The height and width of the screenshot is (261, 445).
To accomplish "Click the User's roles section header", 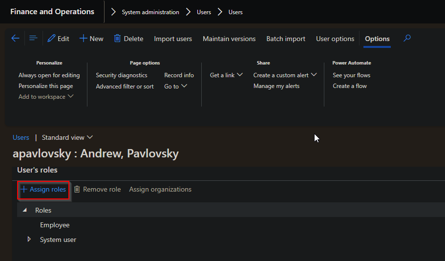I will pos(37,170).
